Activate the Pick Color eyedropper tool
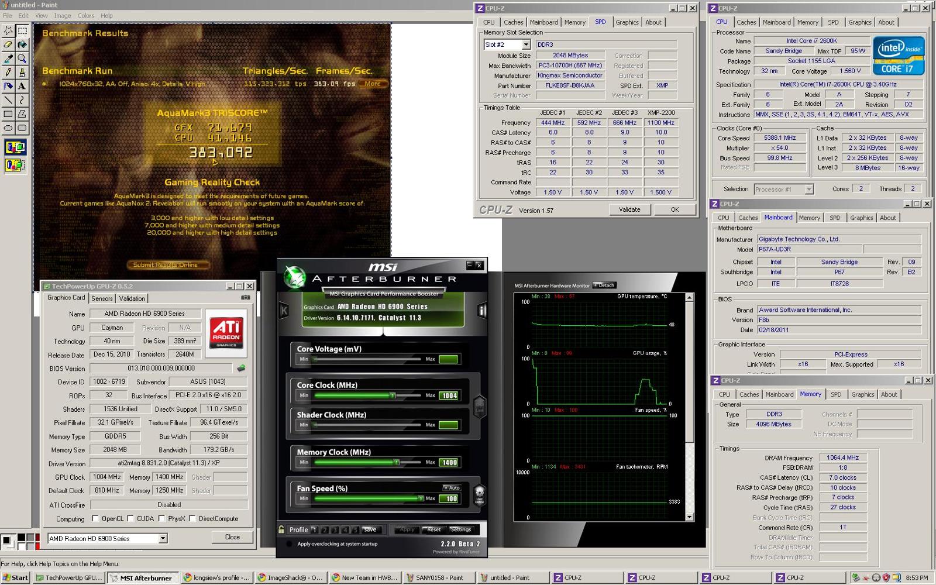Image resolution: width=936 pixels, height=585 pixels. pos(8,58)
